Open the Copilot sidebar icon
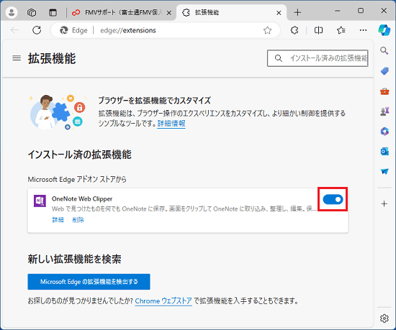Viewport: 396px width, 330px height. tap(384, 30)
